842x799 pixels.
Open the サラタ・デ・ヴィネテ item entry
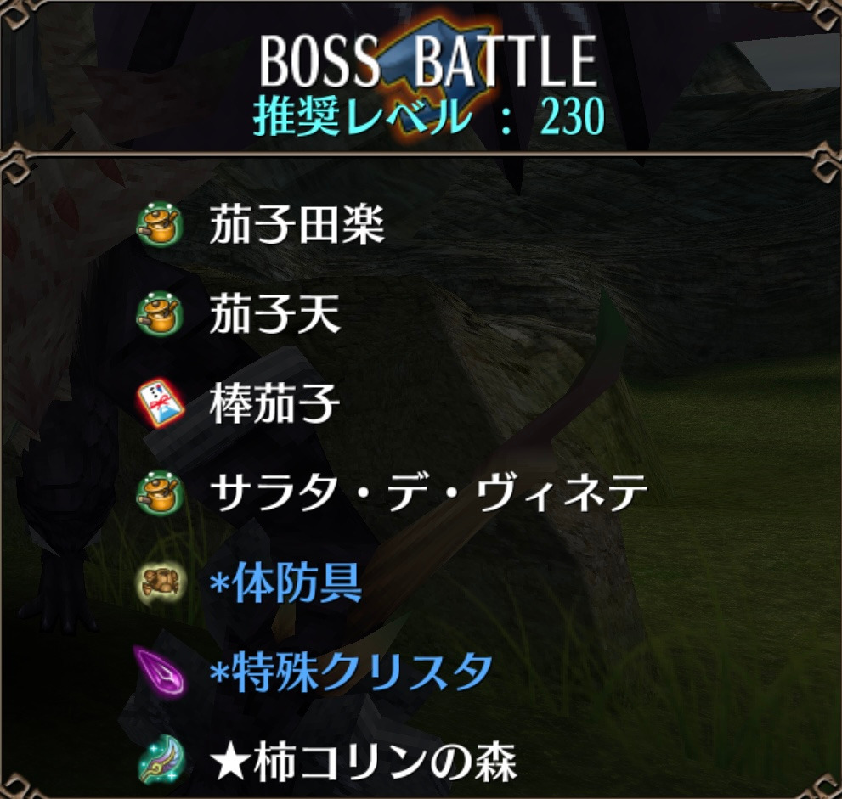428,493
